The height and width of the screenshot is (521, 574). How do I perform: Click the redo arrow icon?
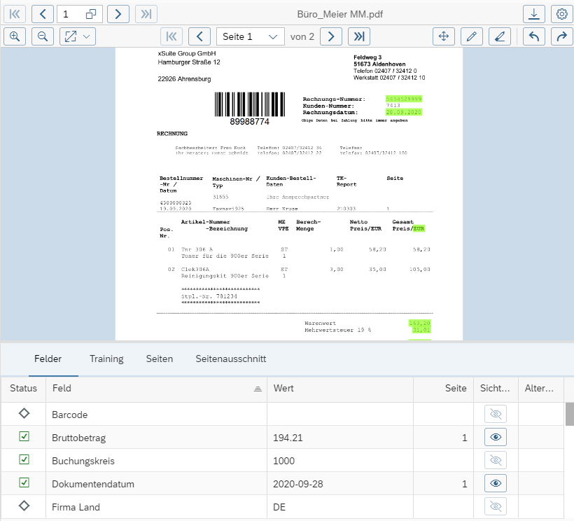point(561,36)
